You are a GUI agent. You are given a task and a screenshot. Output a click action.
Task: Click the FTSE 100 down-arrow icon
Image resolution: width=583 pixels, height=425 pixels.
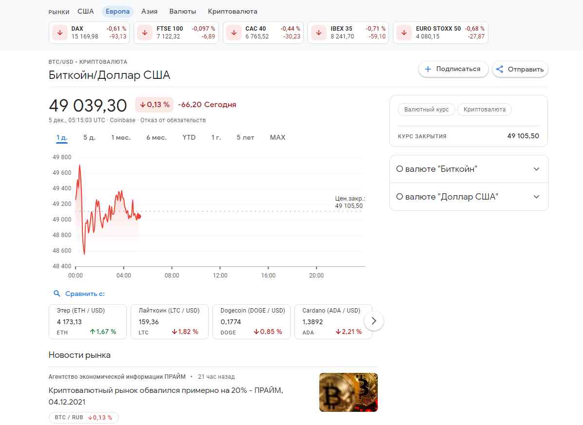(145, 33)
